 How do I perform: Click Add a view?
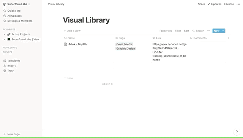(x=72, y=31)
